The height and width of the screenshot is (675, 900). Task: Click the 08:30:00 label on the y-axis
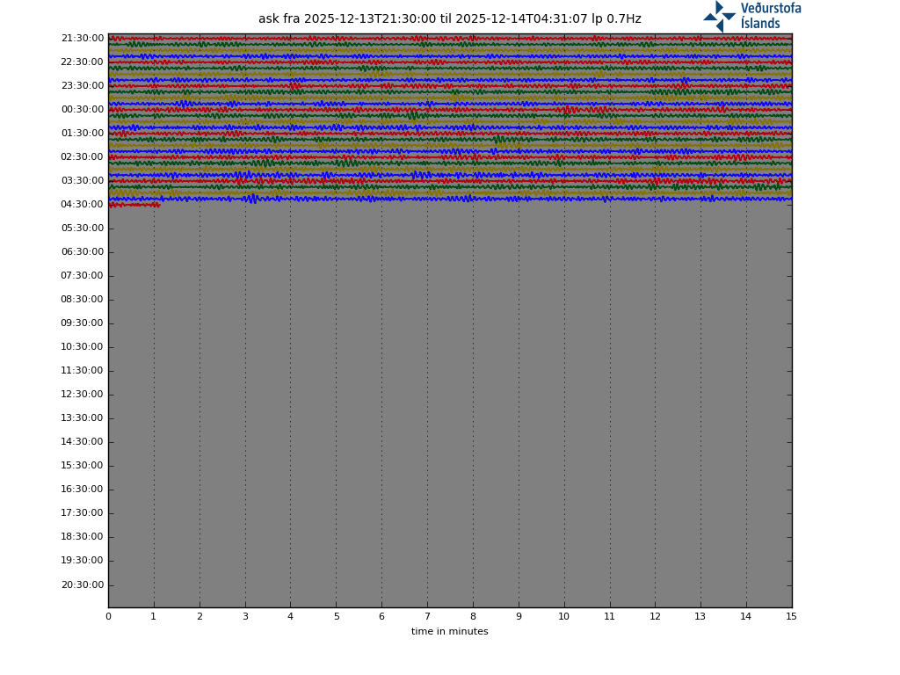[x=82, y=300]
